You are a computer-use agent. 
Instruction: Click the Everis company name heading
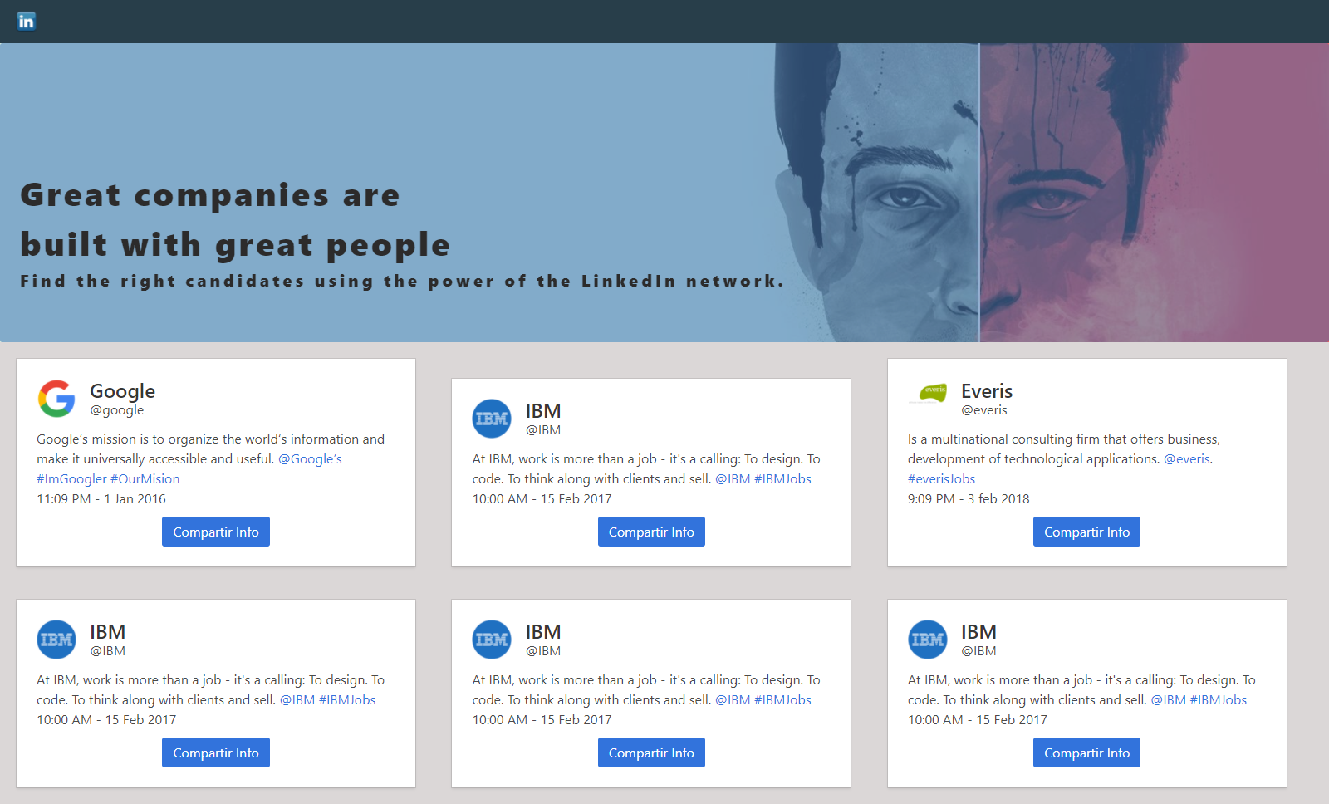click(x=987, y=390)
